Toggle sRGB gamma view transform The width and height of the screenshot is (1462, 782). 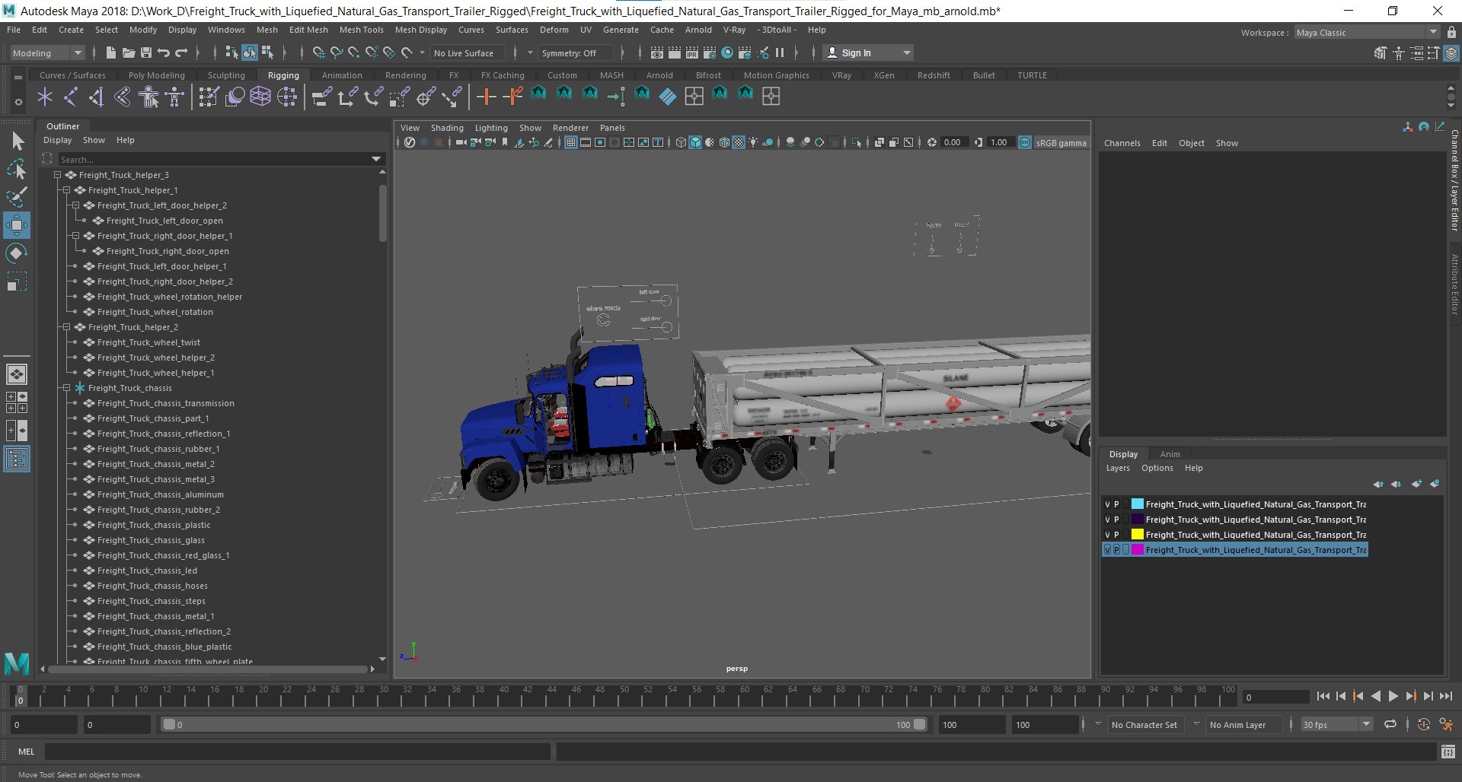point(1025,142)
